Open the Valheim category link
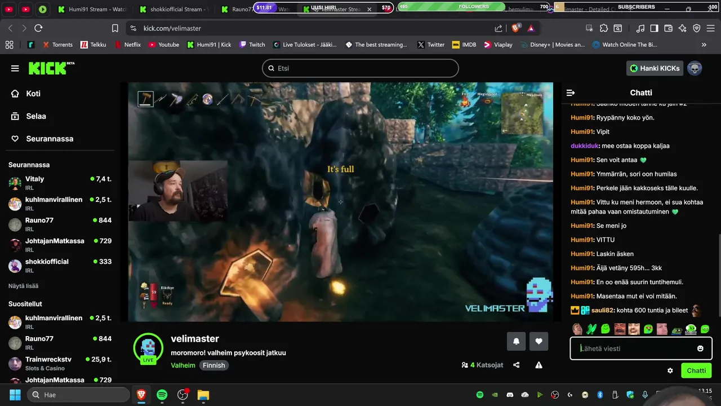This screenshot has height=406, width=721. coord(183,365)
